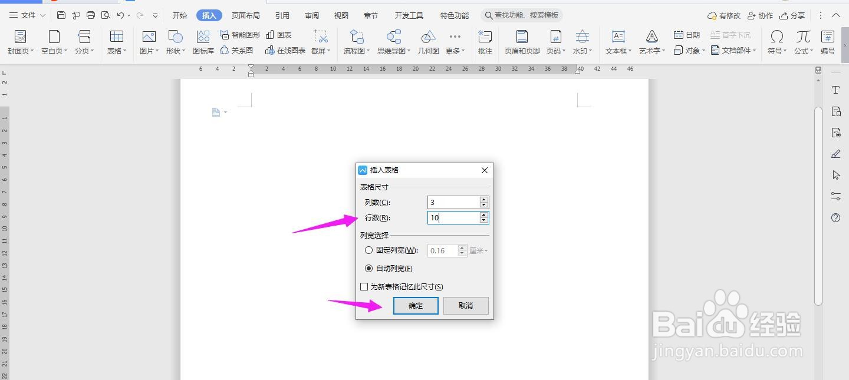The image size is (849, 380).
Task: Open the 形状 shapes dropdown
Action: [175, 42]
